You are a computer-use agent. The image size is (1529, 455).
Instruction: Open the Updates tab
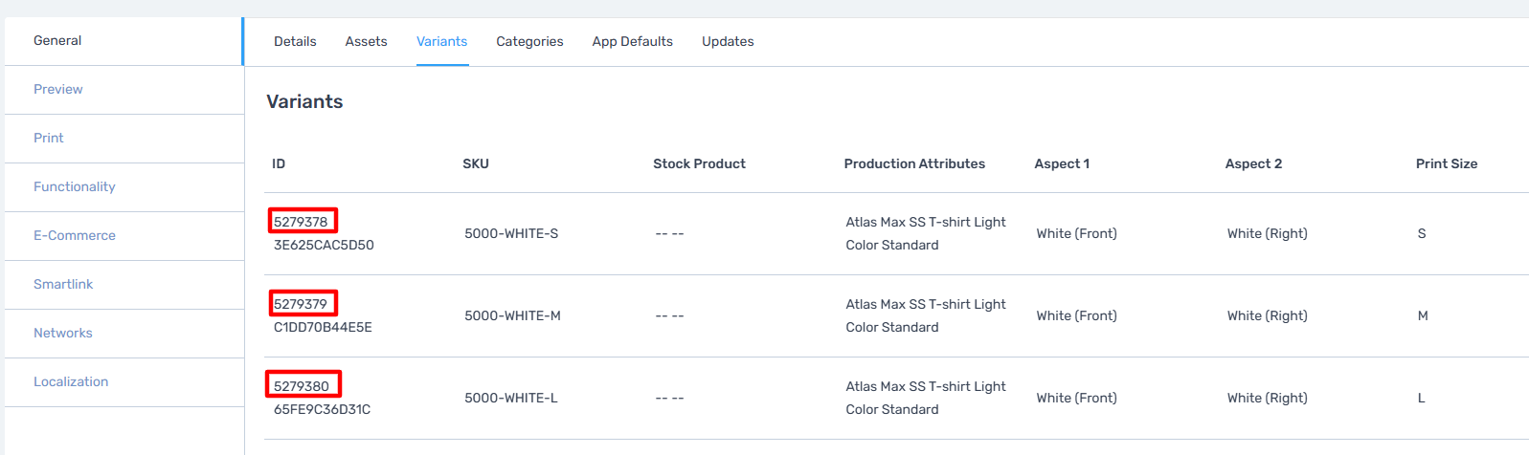pos(728,41)
